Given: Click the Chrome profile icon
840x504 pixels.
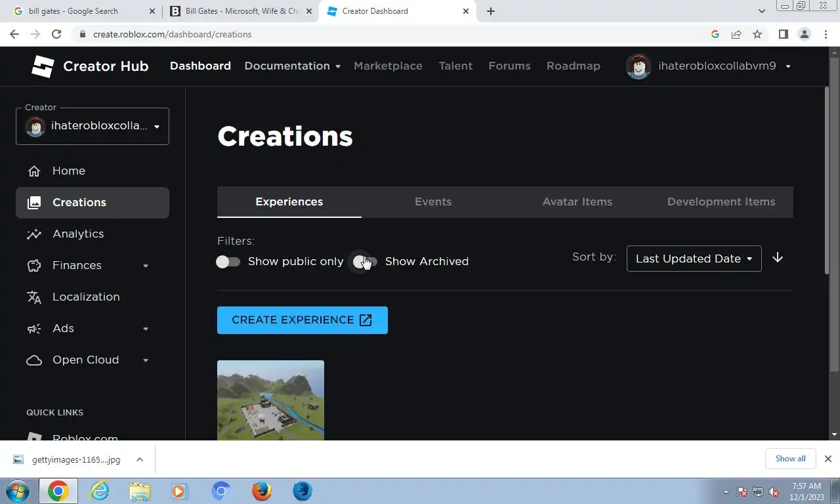Looking at the screenshot, I should 805,34.
